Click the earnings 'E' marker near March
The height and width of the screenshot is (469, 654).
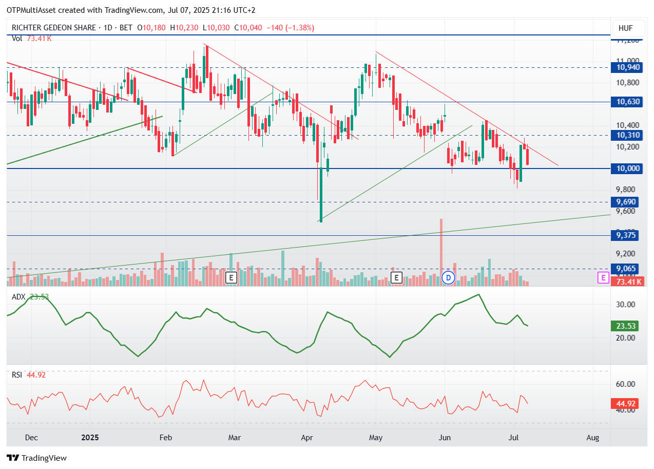click(231, 278)
